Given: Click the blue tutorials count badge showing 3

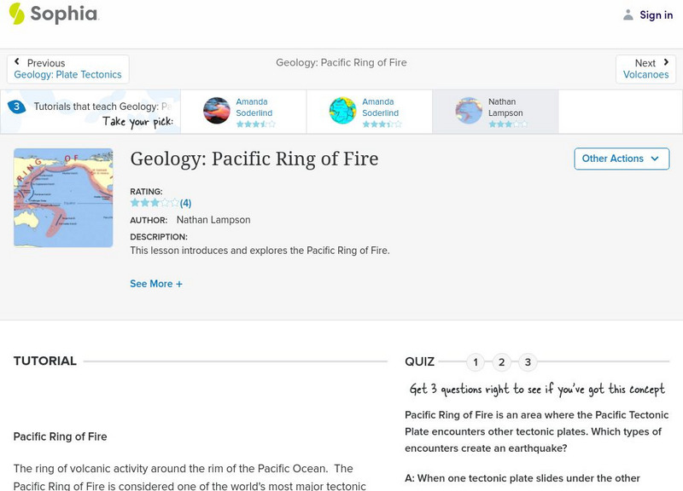Looking at the screenshot, I should pos(16,107).
